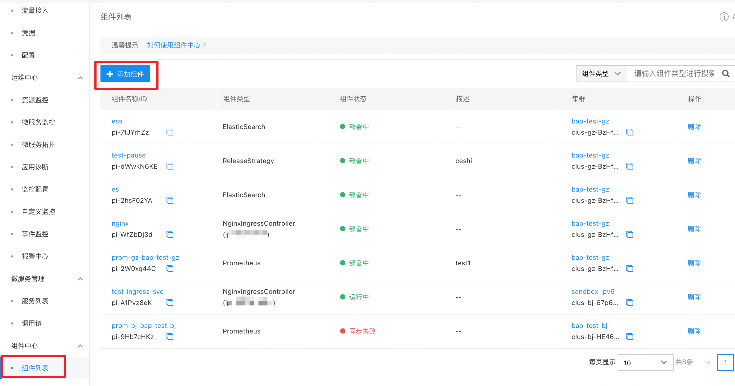Open the help info icon
The height and width of the screenshot is (386, 735).
[724, 17]
